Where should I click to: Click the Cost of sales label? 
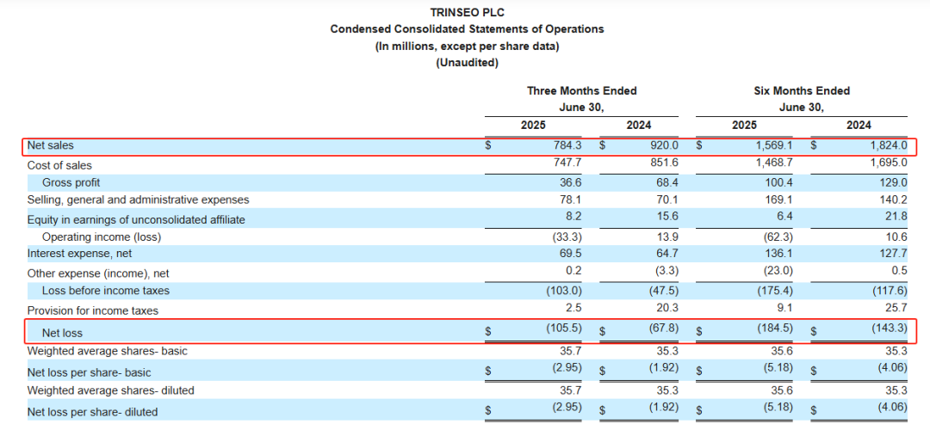coord(59,165)
